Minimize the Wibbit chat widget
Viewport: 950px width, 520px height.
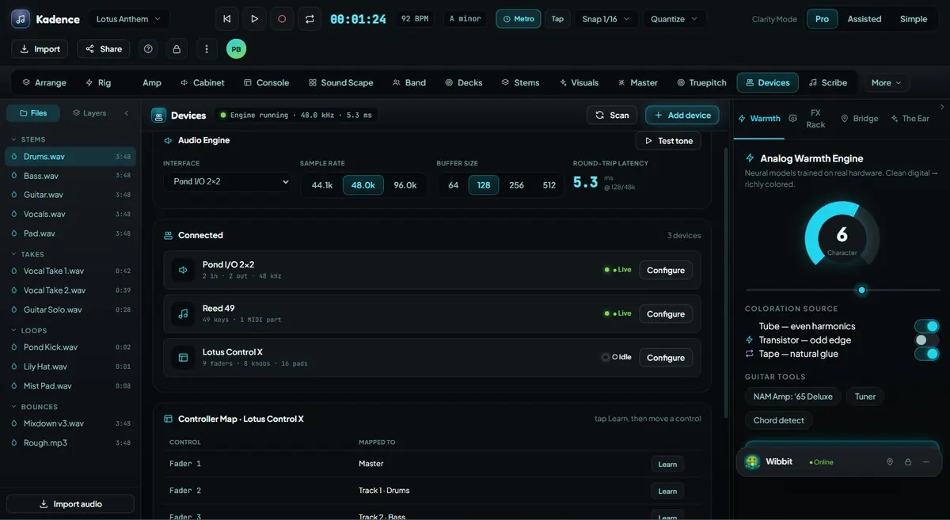click(926, 461)
